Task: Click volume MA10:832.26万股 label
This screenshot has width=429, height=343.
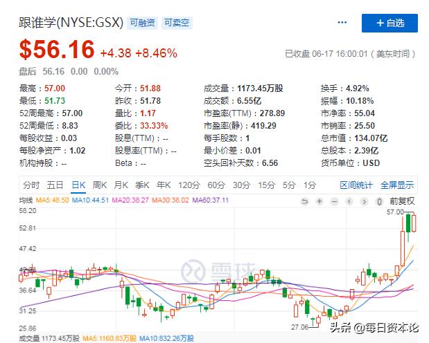Action: [166, 339]
